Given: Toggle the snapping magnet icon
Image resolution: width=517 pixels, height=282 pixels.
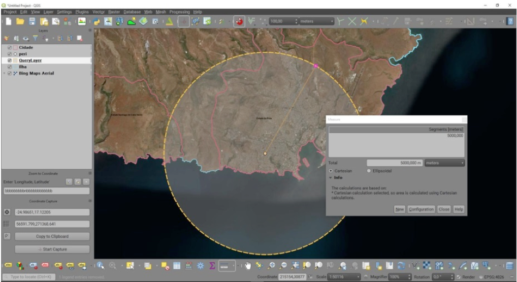Looking at the screenshot, I should pos(239,21).
